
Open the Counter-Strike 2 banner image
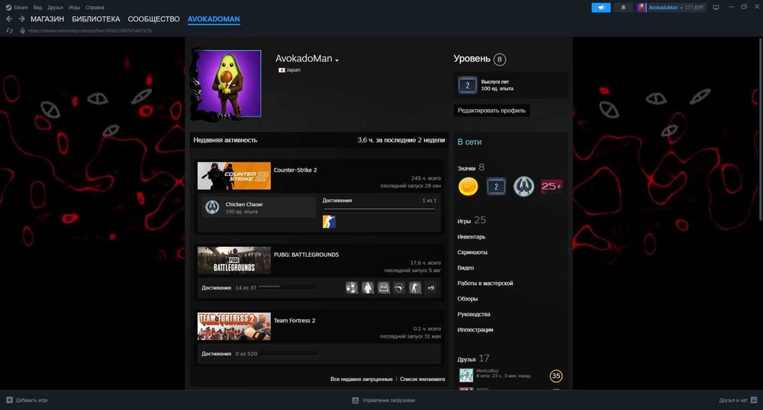[234, 176]
